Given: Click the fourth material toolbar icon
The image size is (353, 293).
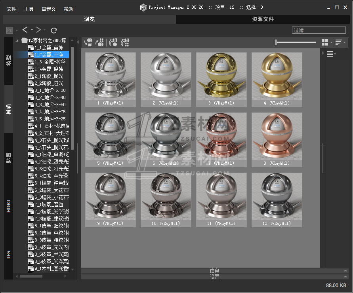Looking at the screenshot, I should (x=125, y=42).
